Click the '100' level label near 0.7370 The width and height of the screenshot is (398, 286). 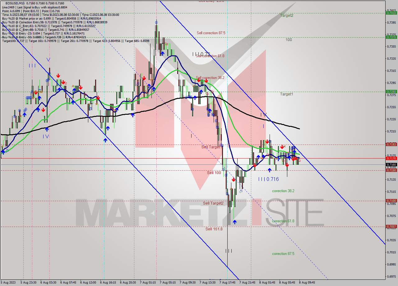click(x=289, y=40)
